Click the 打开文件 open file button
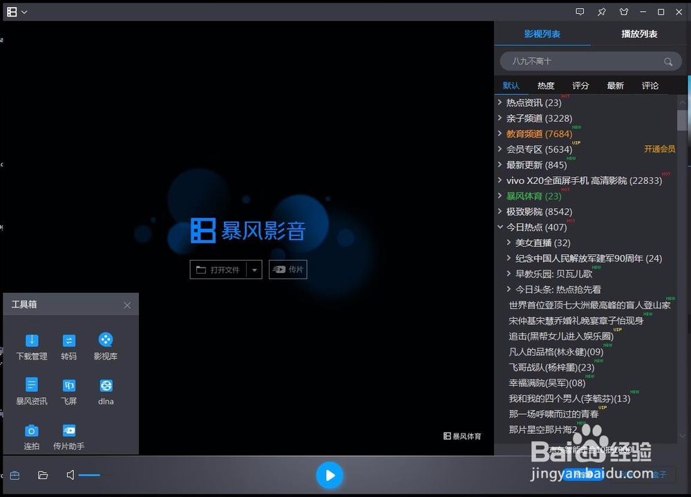691x497 pixels. point(218,270)
